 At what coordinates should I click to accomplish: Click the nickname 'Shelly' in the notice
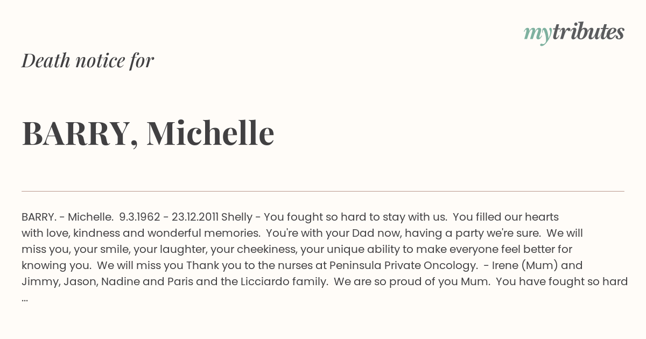tap(237, 217)
